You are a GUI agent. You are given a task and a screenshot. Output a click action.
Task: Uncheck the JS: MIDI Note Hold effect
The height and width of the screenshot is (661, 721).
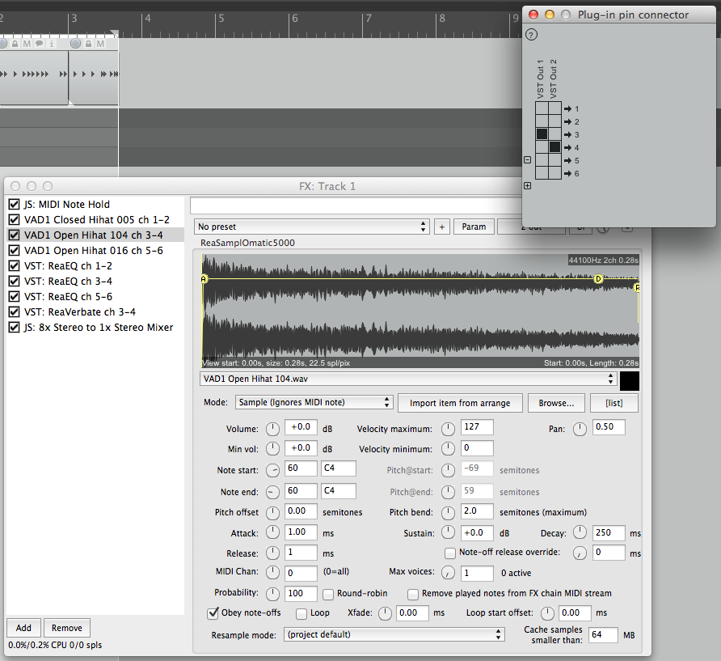click(14, 205)
